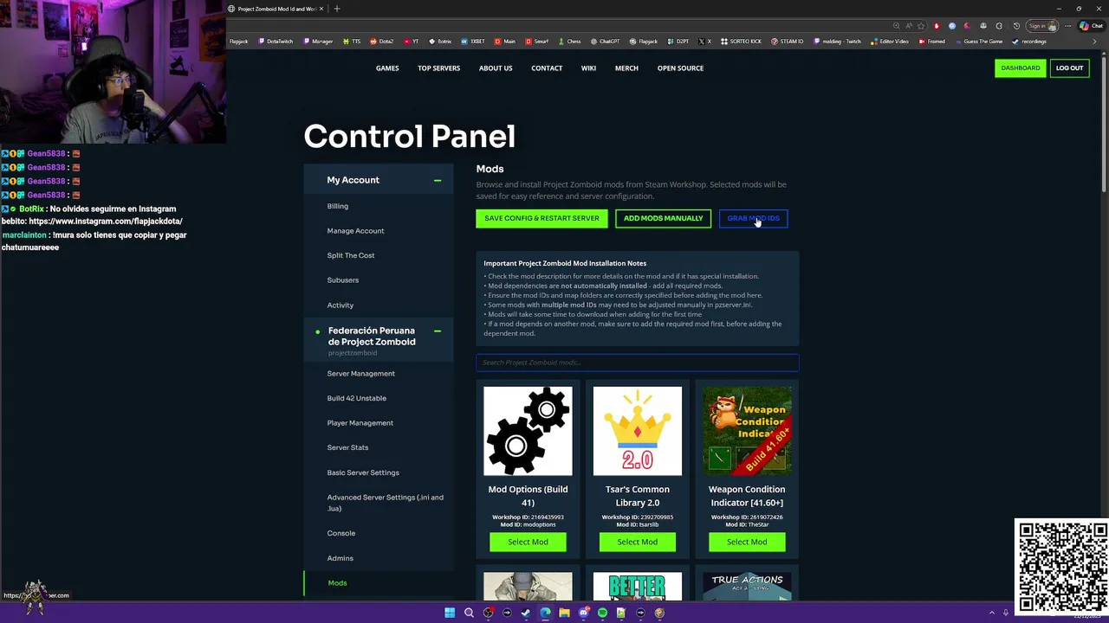Open the browser settings ellipsis menu
Image resolution: width=1109 pixels, height=623 pixels.
(1067, 26)
